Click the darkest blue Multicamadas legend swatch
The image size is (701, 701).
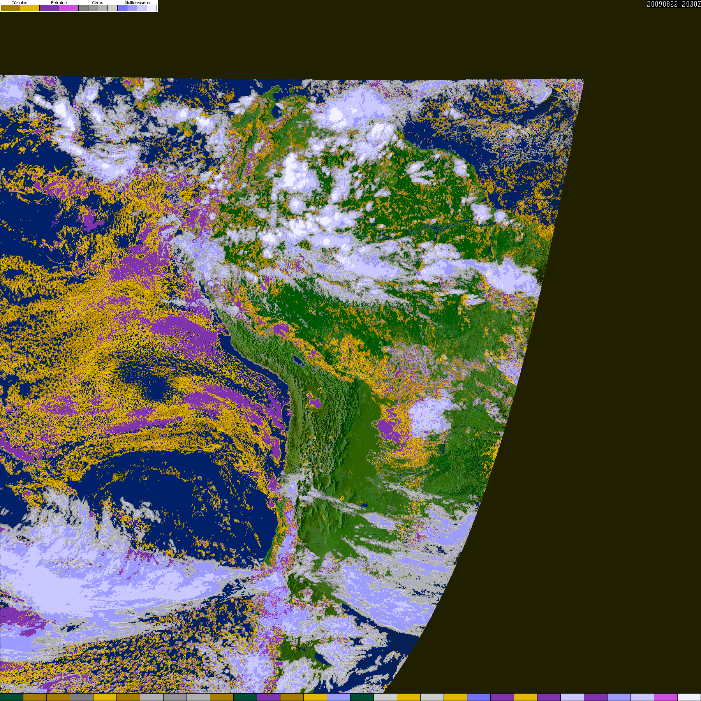coord(122,8)
